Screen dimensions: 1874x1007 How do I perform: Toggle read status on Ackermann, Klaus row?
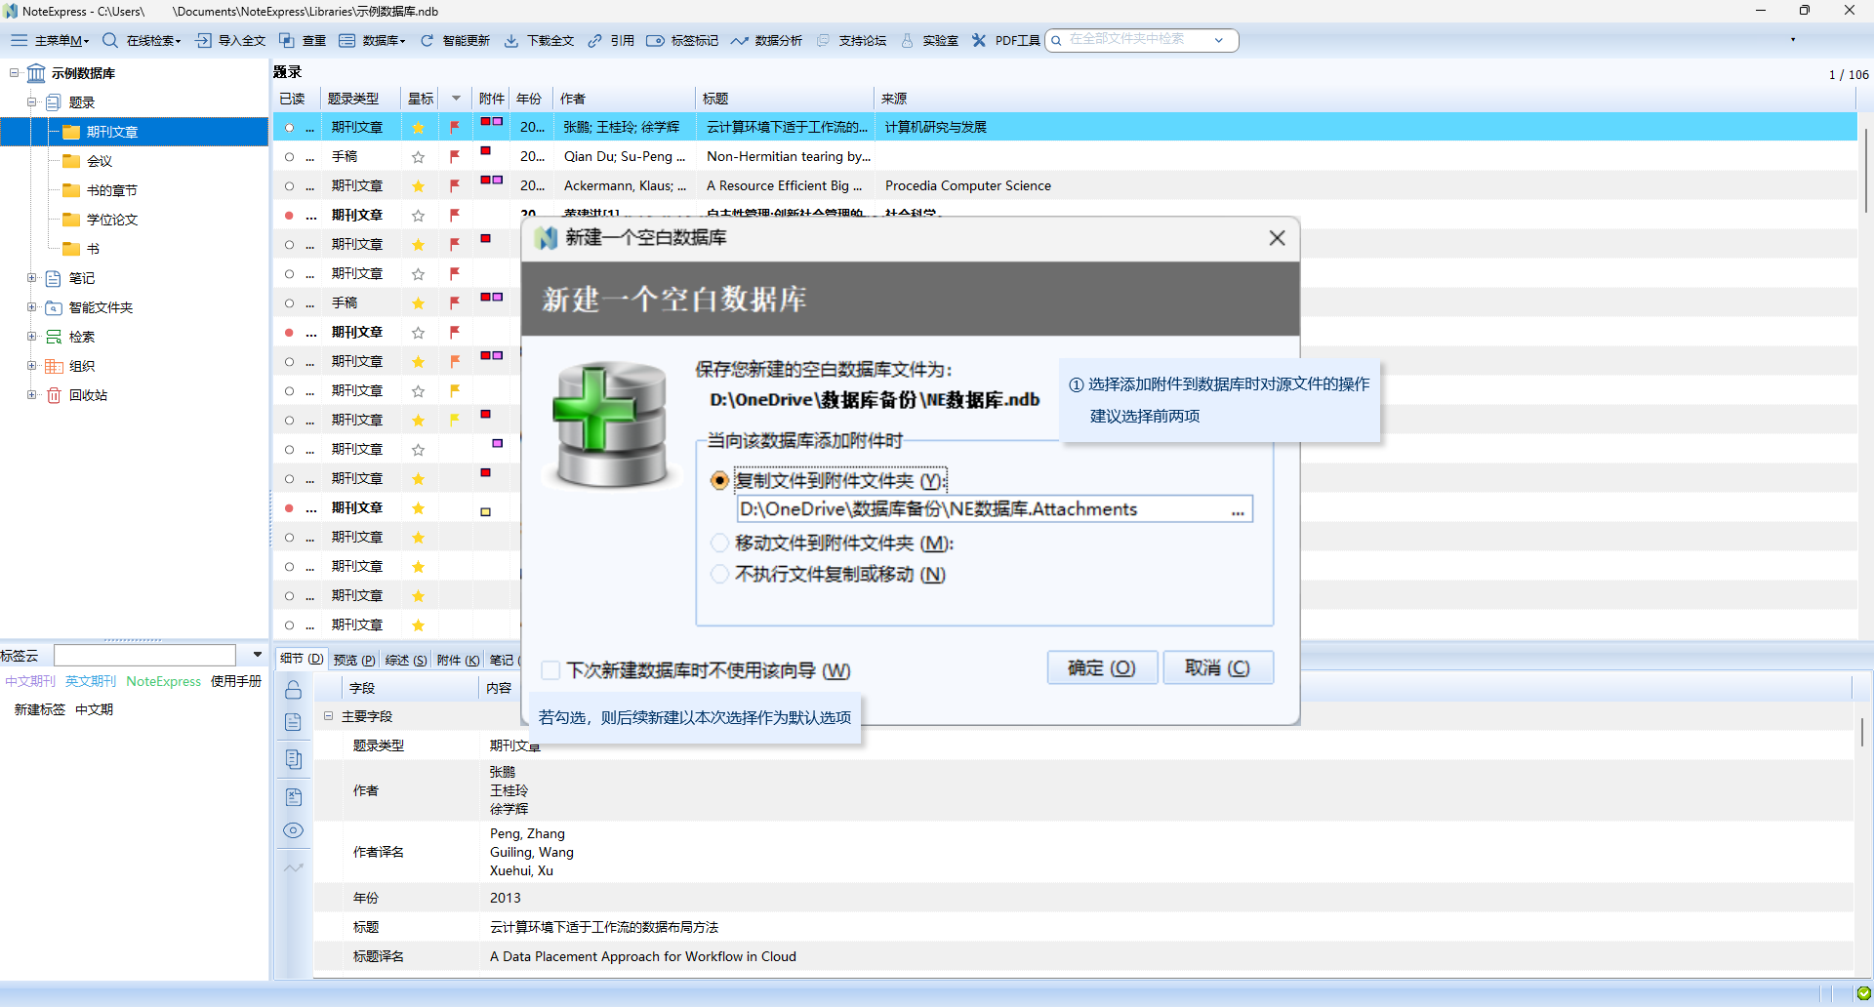tap(289, 185)
